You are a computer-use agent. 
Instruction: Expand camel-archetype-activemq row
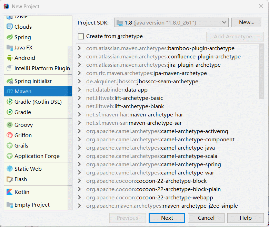tap(79, 131)
